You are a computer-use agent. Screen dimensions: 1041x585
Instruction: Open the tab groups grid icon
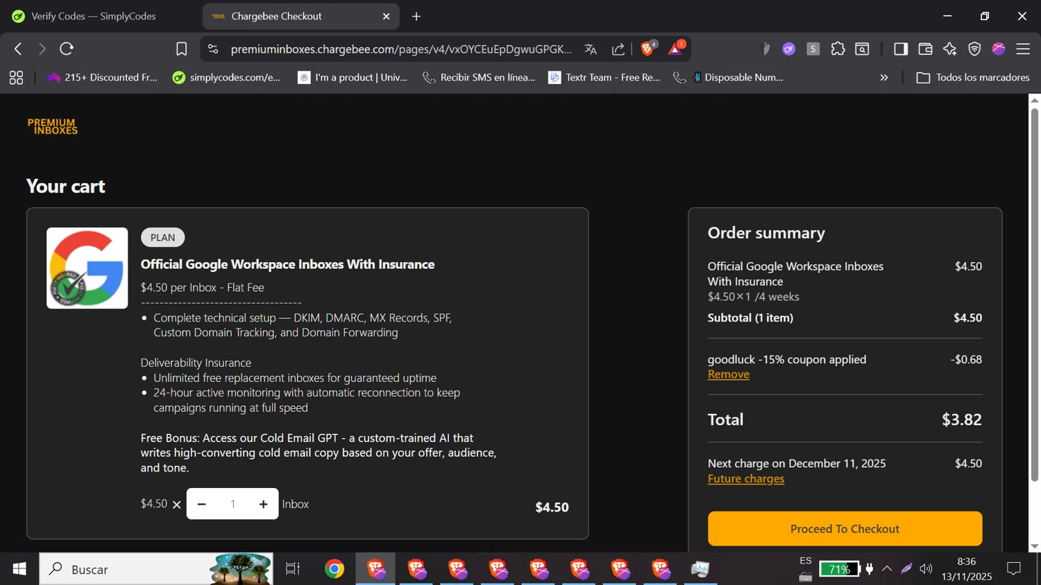tap(16, 78)
